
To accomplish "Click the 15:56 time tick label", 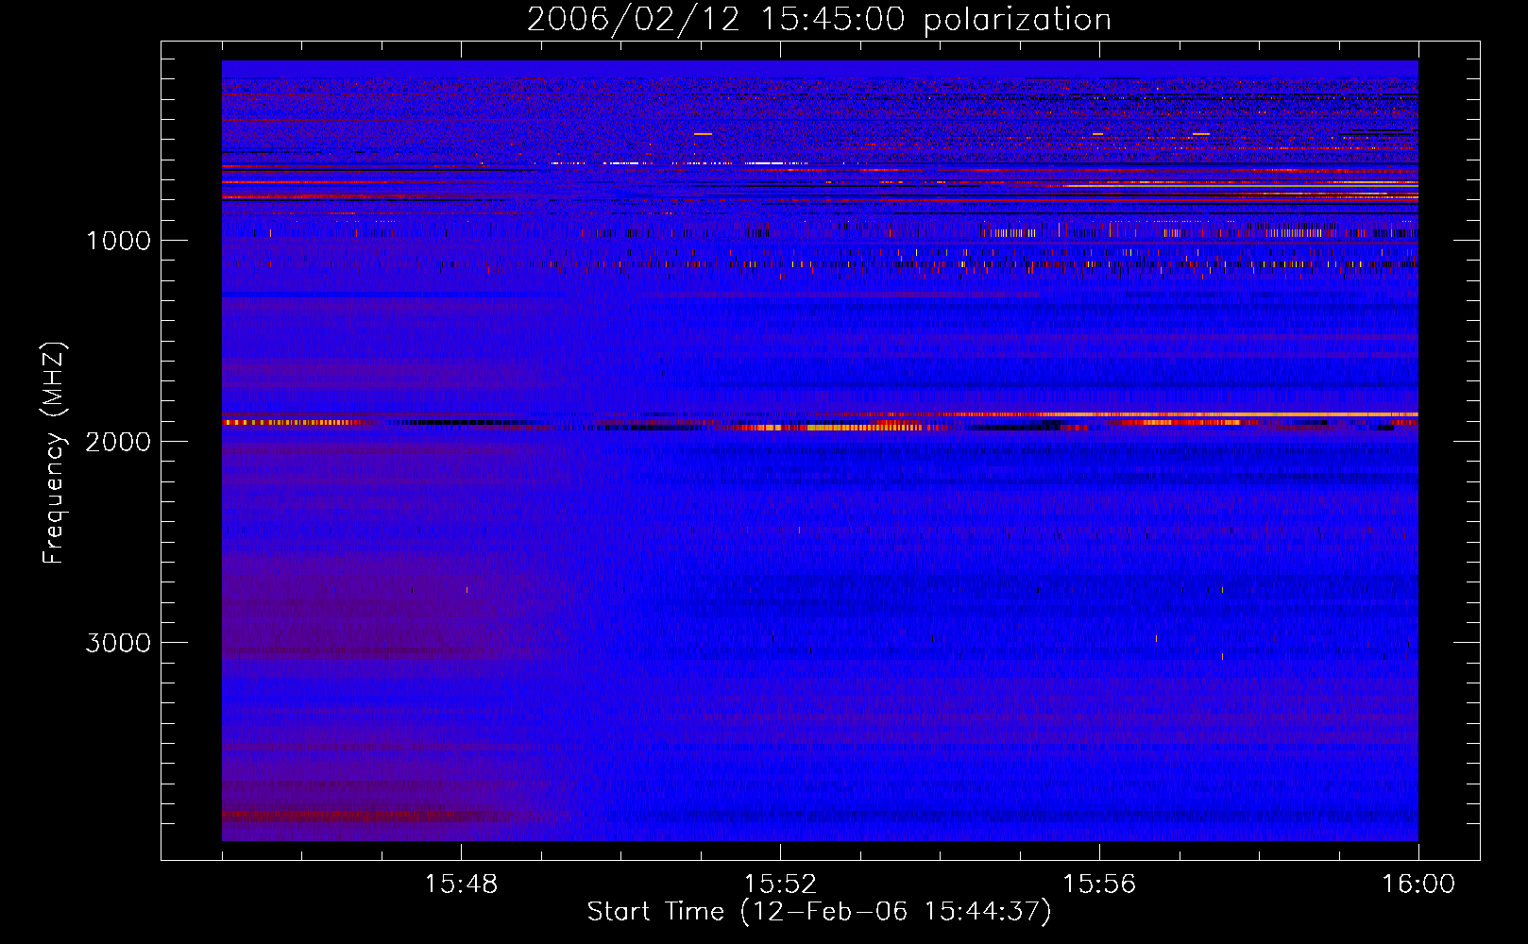I will coord(1099,885).
